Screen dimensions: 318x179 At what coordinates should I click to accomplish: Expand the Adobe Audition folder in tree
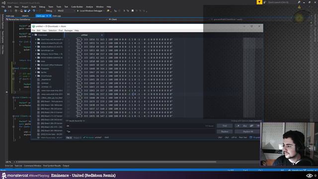36,47
